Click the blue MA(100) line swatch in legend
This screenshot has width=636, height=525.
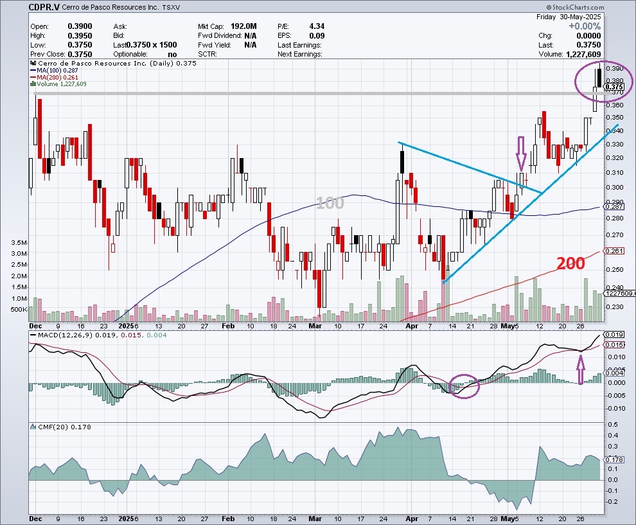33,70
